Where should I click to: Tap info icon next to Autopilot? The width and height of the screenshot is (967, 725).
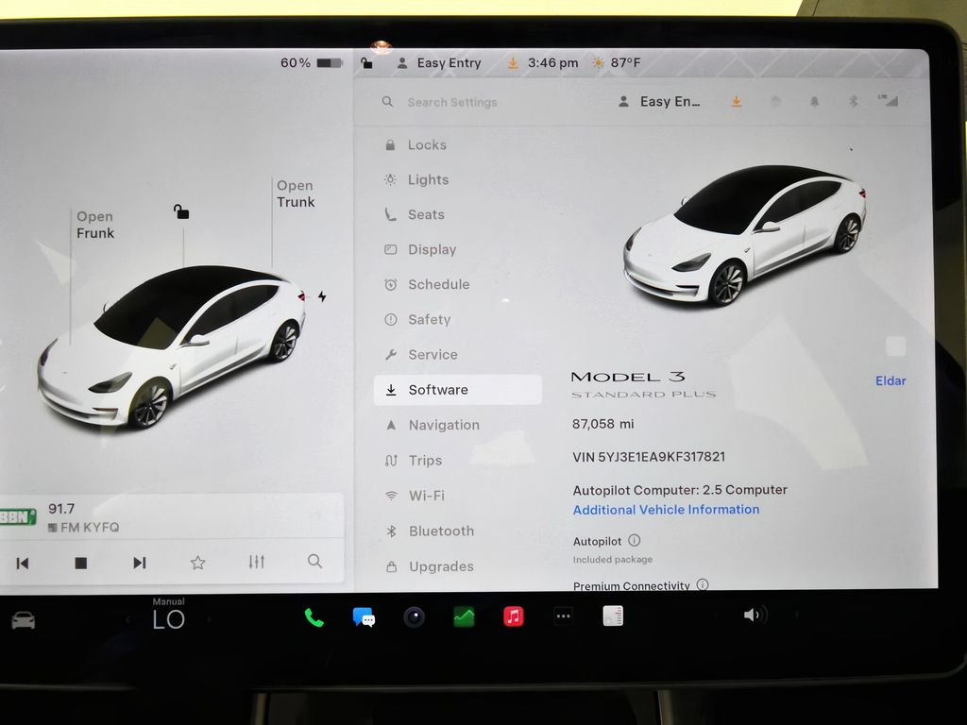click(x=634, y=541)
